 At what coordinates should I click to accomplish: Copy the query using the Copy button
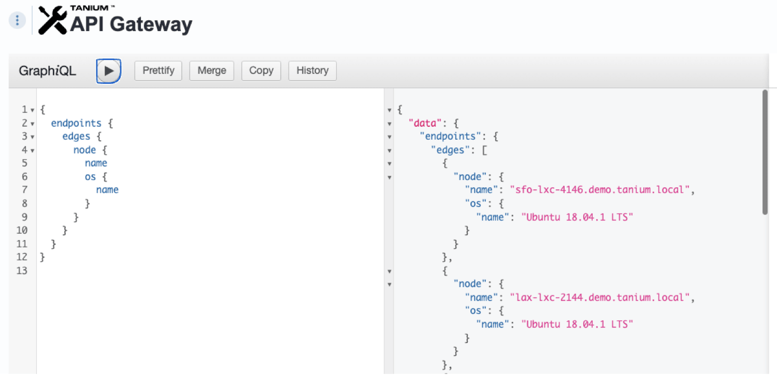(x=261, y=70)
